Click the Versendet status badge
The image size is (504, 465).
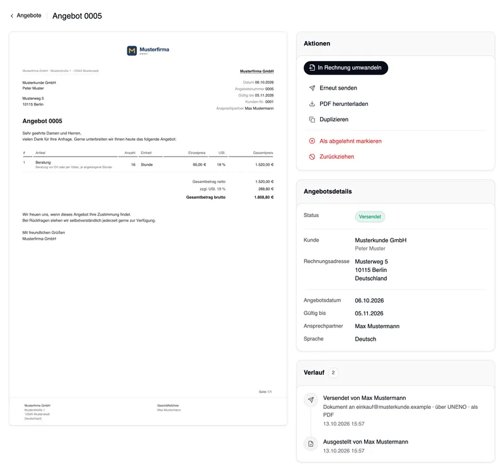point(370,216)
